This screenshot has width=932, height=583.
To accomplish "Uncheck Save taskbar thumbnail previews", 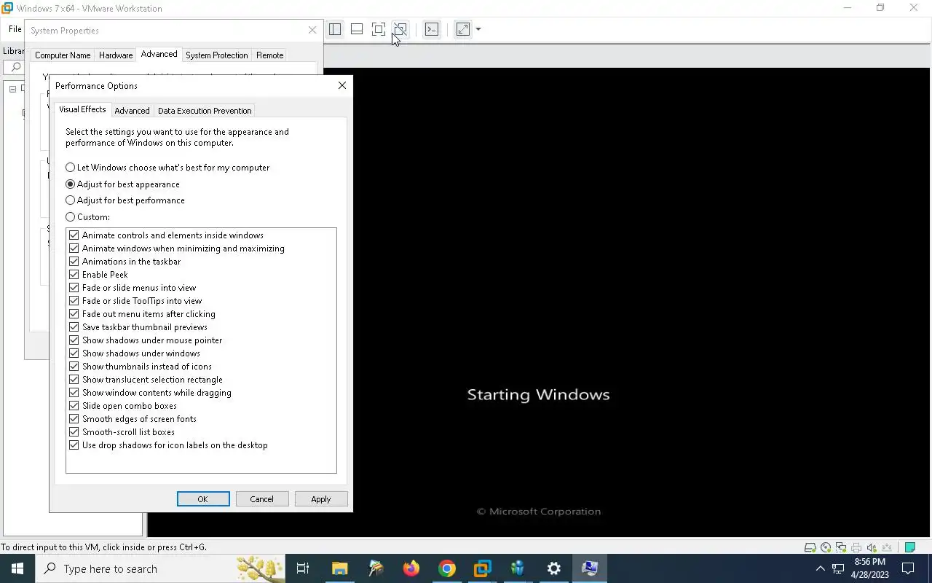I will coord(74,327).
